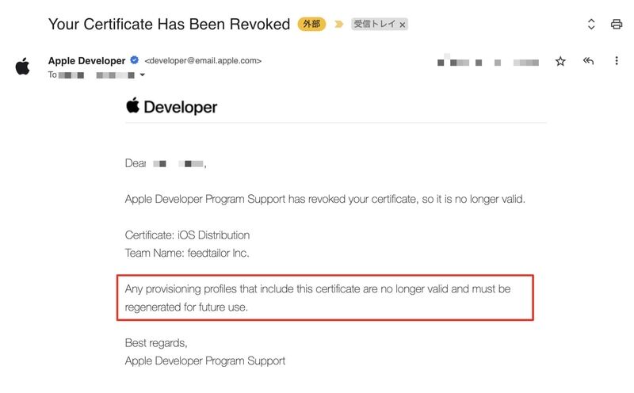Click 'Best regards,' closing line
The image size is (634, 393).
tap(156, 343)
